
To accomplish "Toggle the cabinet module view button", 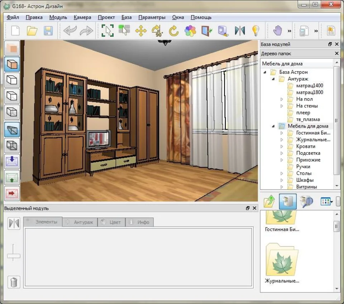I will coord(288,201).
